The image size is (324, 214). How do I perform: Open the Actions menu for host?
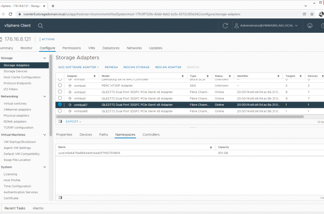coord(47,39)
